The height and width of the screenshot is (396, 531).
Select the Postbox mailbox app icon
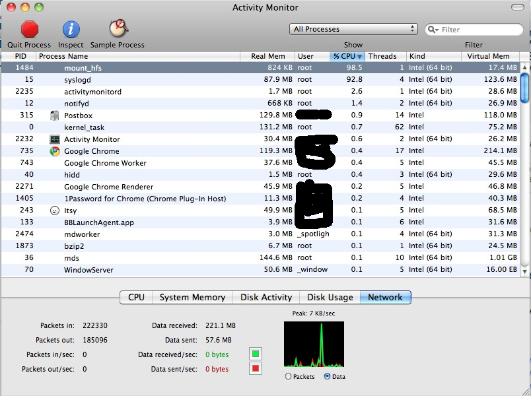click(55, 115)
